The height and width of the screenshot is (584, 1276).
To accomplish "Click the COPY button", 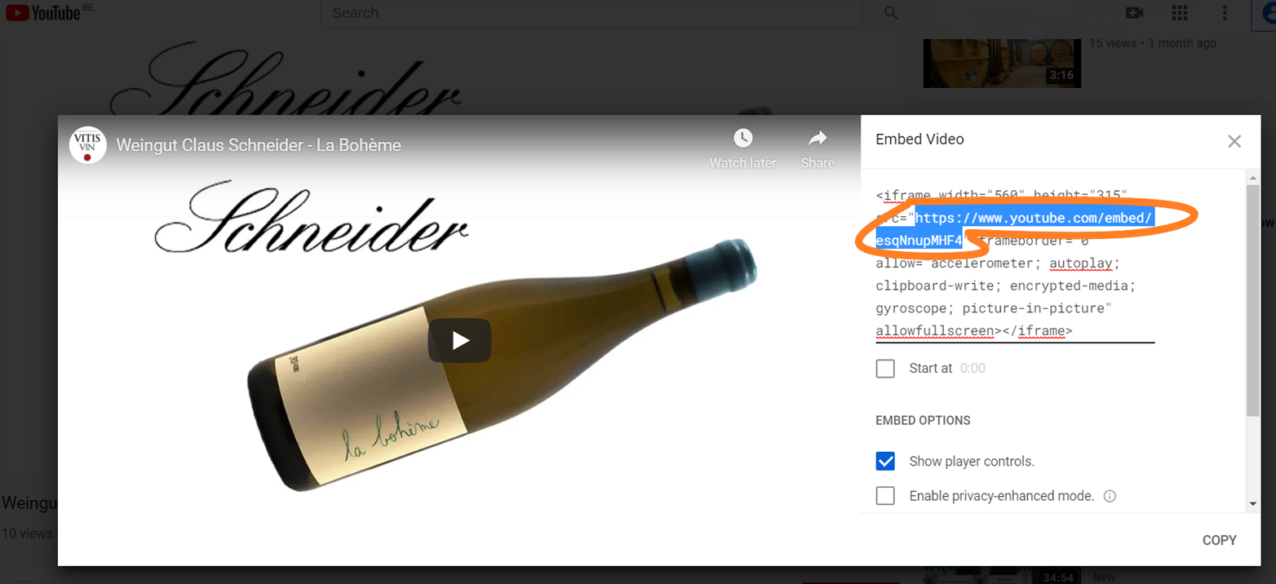I will 1219,540.
